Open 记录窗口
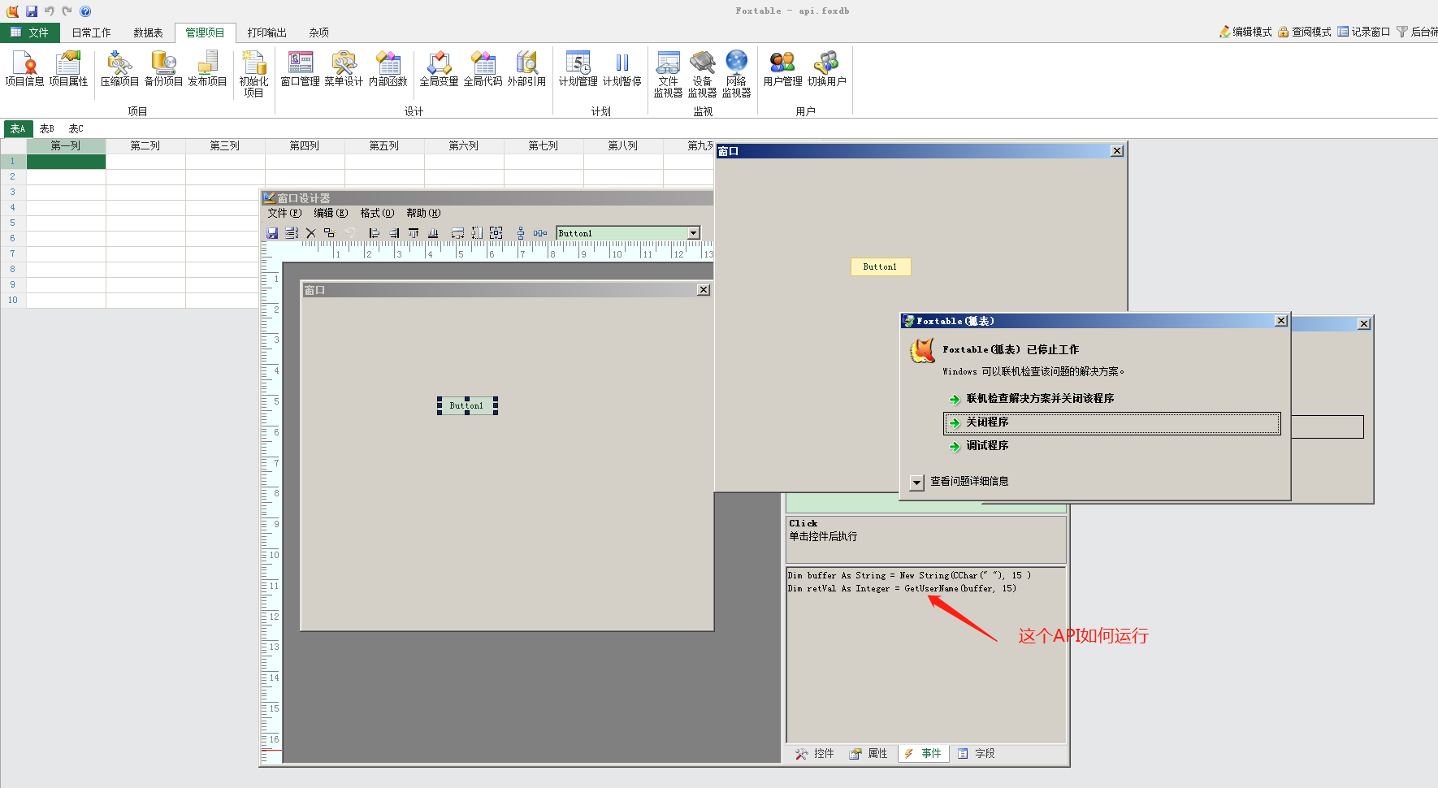 [x=1364, y=32]
